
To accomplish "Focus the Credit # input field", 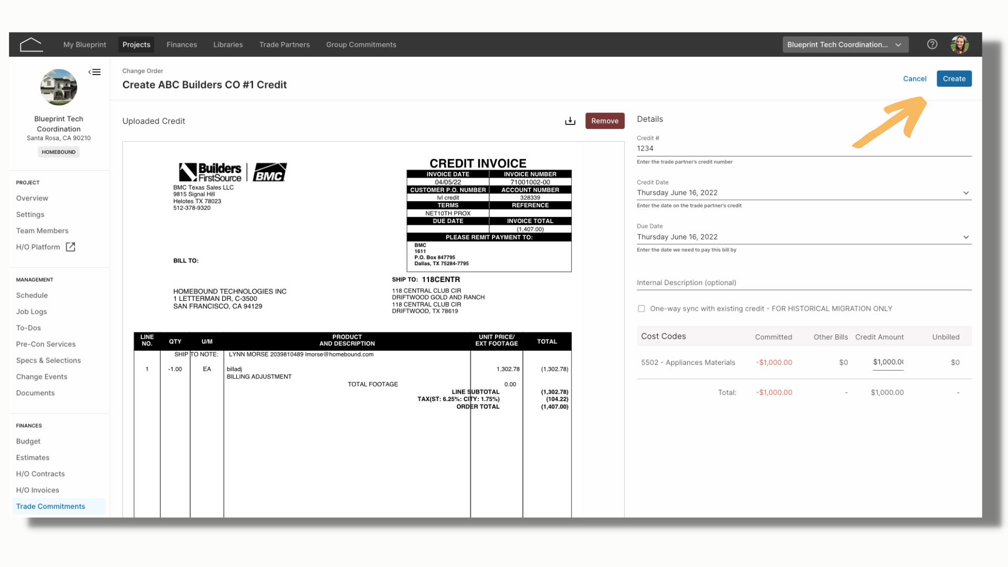I will click(804, 149).
